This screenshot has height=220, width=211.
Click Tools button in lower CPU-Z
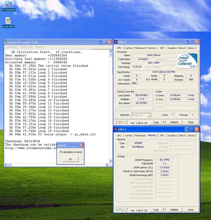coord(156,210)
